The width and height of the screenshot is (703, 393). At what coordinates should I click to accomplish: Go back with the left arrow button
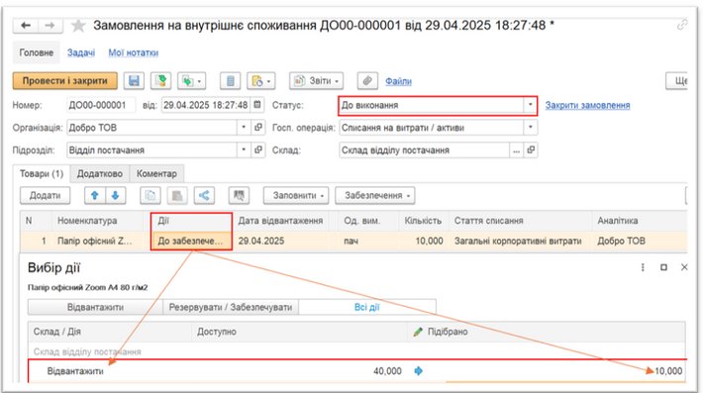click(x=26, y=26)
